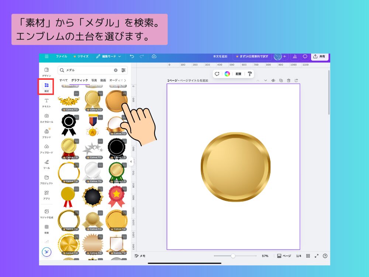Move page down with chevron arrow
This screenshot has width=369, height=277.
pos(265,81)
